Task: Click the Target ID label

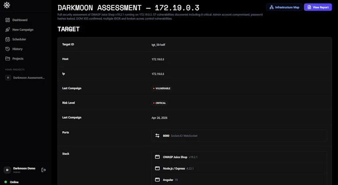Action: pos(68,44)
